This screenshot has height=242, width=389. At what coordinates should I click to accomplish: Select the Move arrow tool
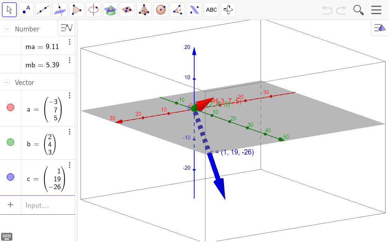pos(9,10)
